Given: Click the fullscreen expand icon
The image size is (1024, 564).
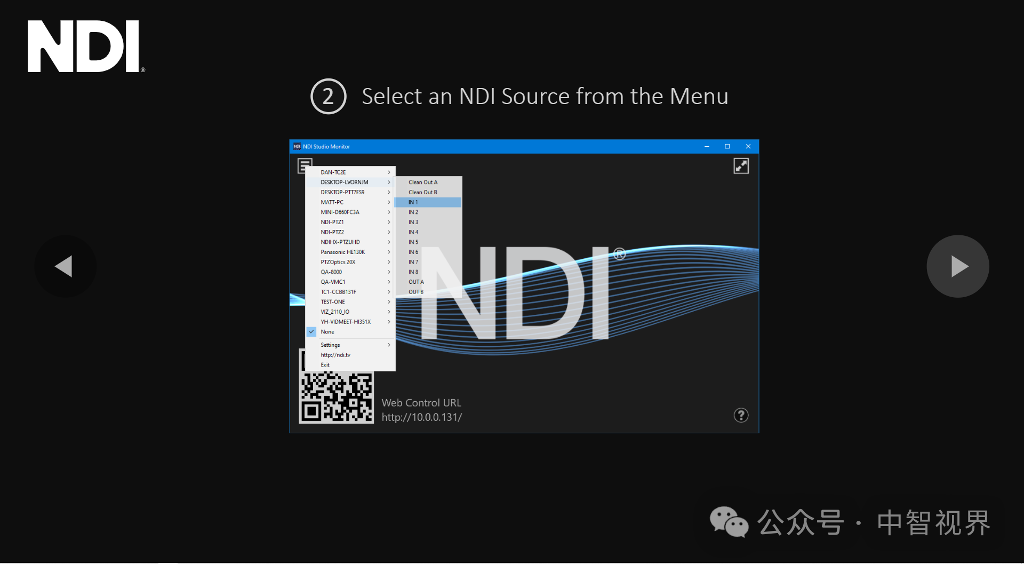Looking at the screenshot, I should (x=741, y=165).
